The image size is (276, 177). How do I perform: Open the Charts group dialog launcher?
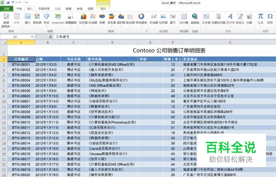146,31
